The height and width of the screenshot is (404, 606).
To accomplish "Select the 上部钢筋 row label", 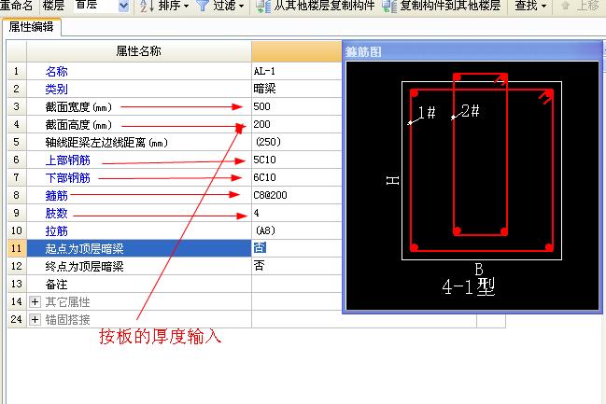I will 67,160.
